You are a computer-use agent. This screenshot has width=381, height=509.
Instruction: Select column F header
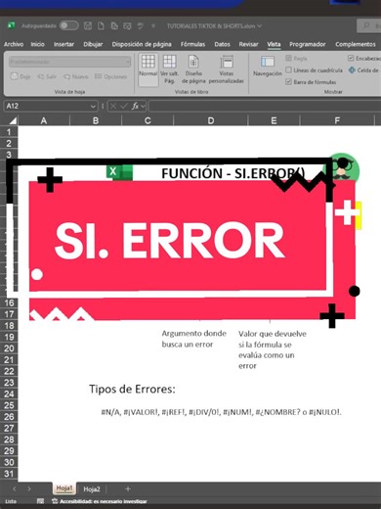(337, 120)
